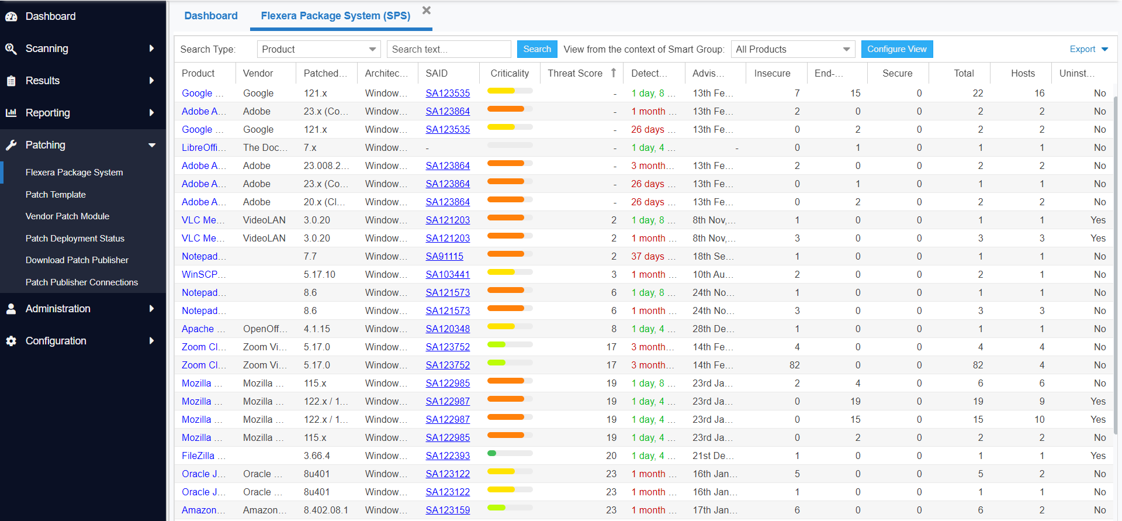The width and height of the screenshot is (1122, 521).
Task: Toggle Threat Score column sort arrow
Action: click(613, 73)
